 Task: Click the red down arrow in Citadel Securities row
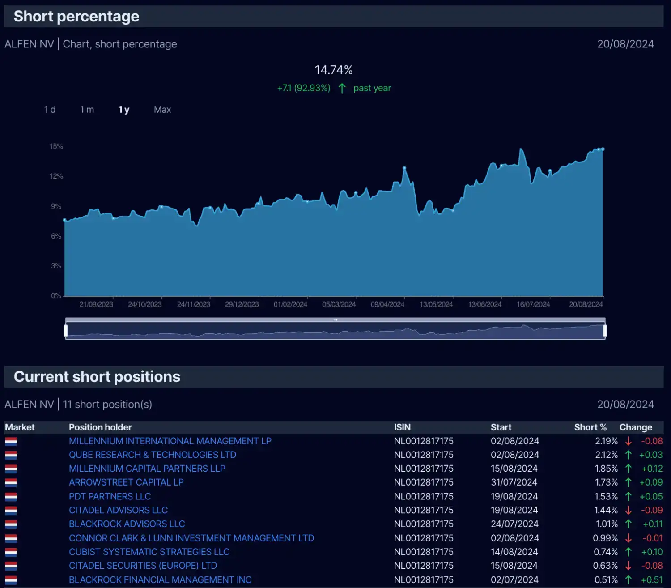pyautogui.click(x=629, y=566)
